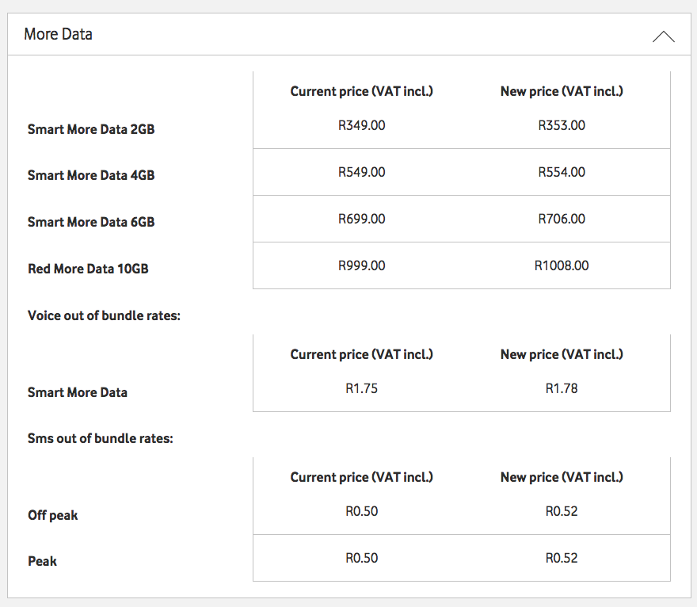697x607 pixels.
Task: Click current price R999.00
Action: [x=361, y=265]
